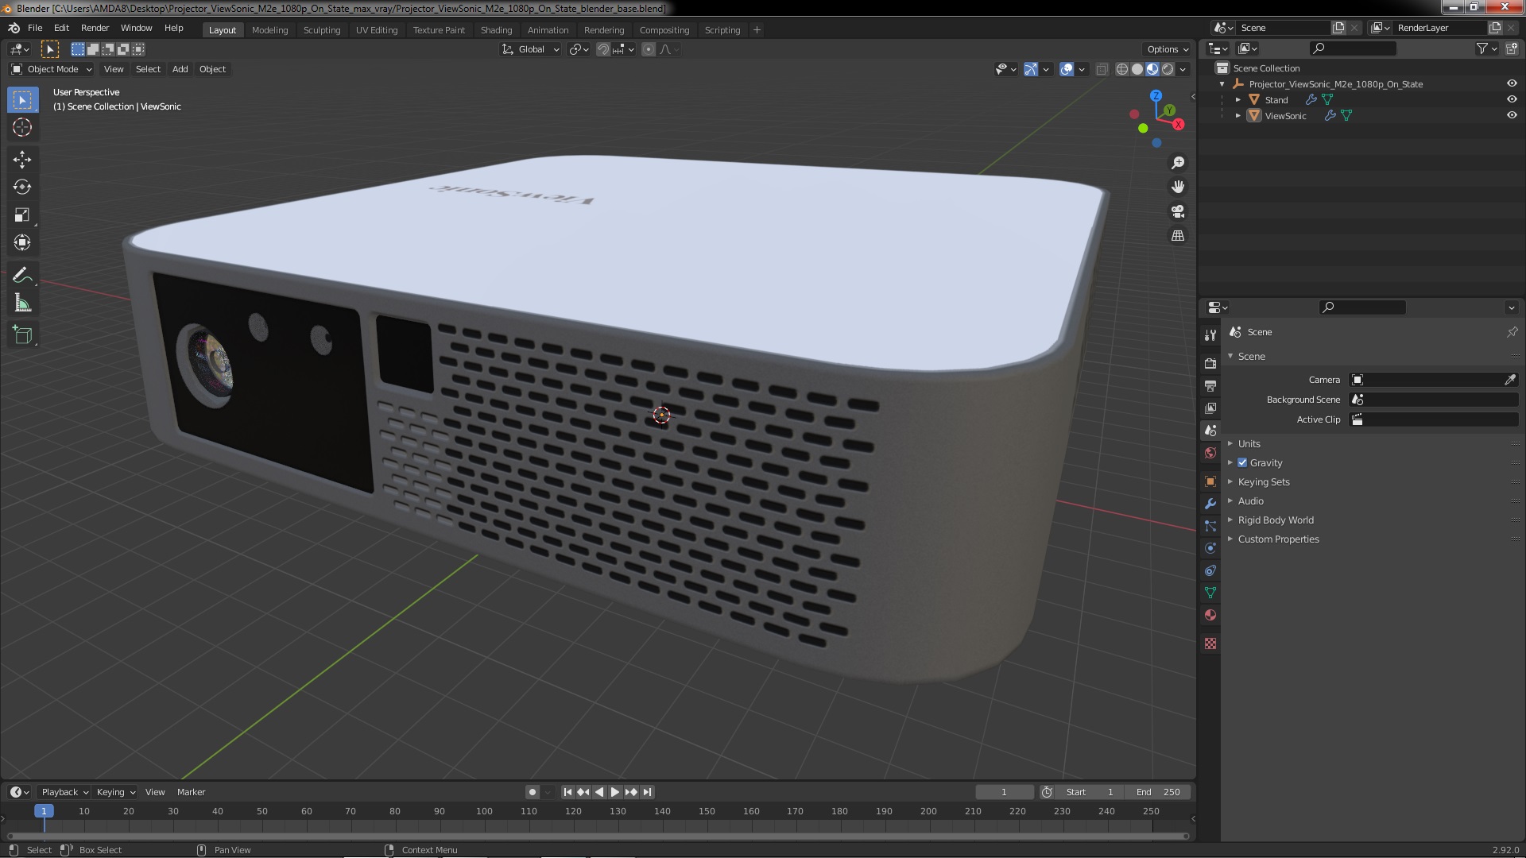This screenshot has height=858, width=1526.
Task: Select the Add Cube tool
Action: (x=22, y=335)
